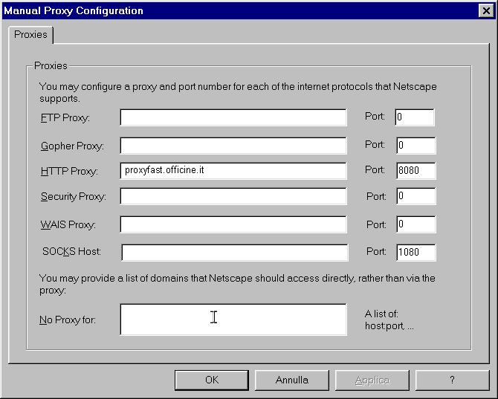Screen dimensions: 498x399
Task: Select the SOCKS port field showing 1080
Action: (415, 253)
